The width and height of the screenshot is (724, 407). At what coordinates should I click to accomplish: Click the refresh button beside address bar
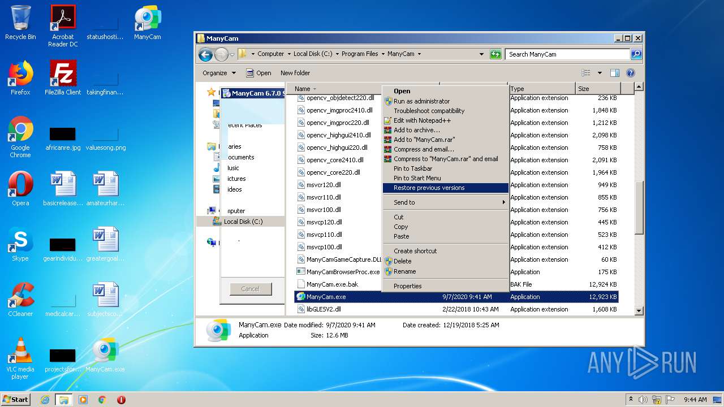click(495, 54)
